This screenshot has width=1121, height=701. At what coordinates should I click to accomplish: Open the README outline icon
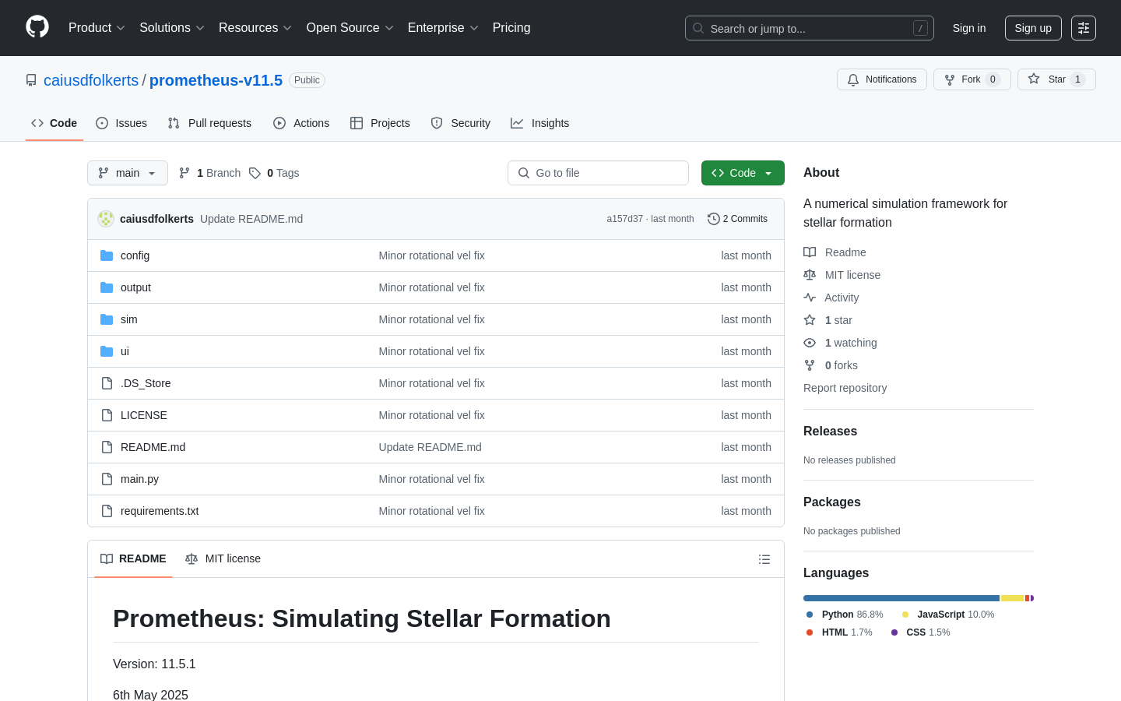(764, 559)
